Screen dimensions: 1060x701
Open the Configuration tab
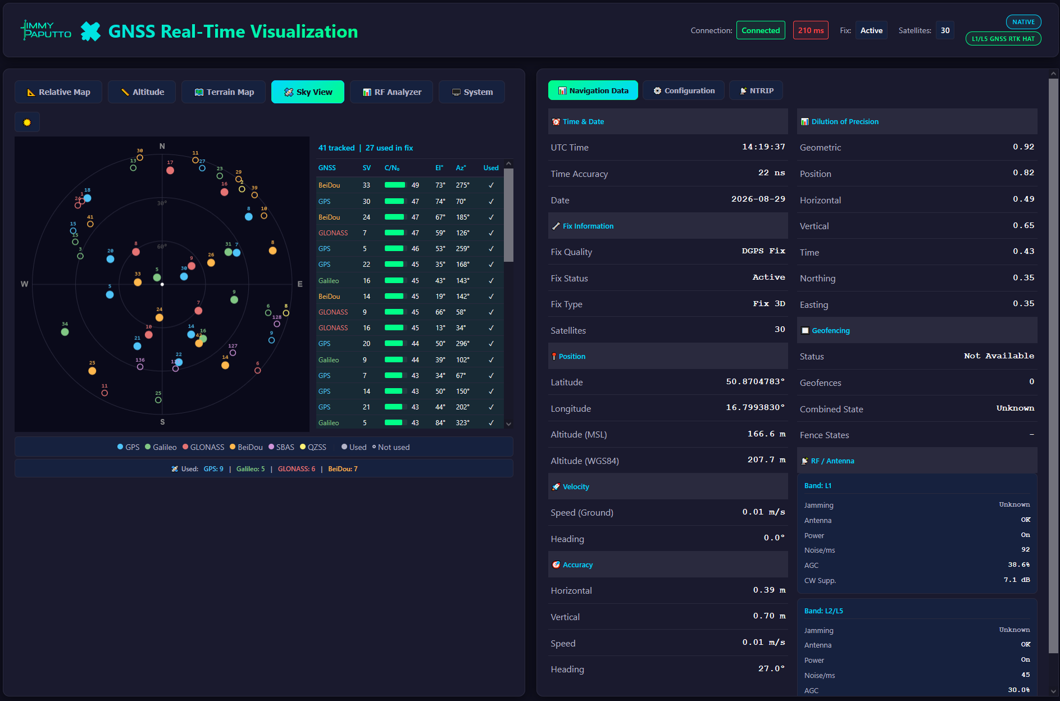(684, 91)
